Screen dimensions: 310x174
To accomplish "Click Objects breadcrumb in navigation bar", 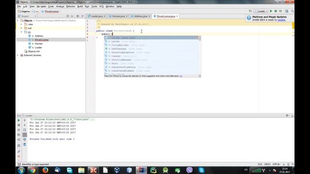I will tap(24, 12).
